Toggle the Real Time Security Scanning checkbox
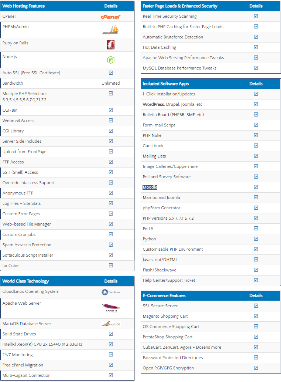The height and width of the screenshot is (382, 281). coord(256,16)
